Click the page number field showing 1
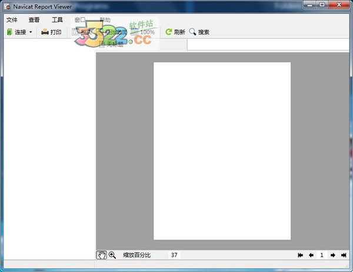Image resolution: width=353 pixels, height=272 pixels. [x=322, y=255]
